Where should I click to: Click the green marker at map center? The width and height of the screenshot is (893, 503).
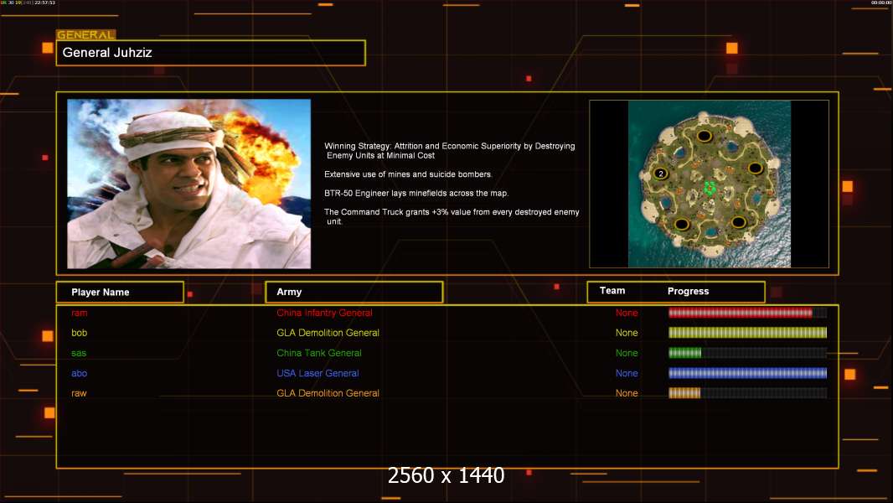pyautogui.click(x=710, y=187)
